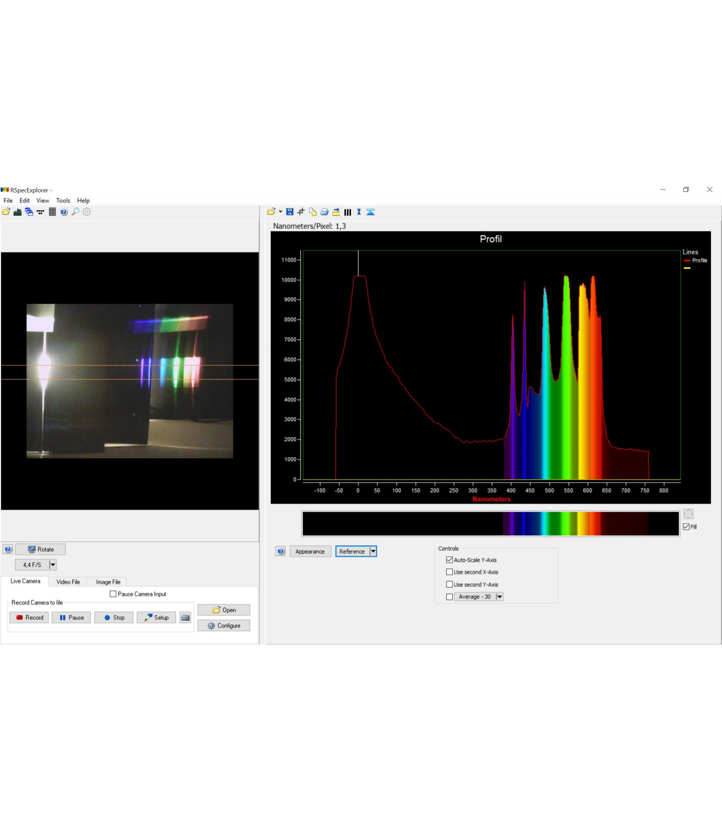Click the Appearance button
Viewport: 722px width, 829px height.
310,551
